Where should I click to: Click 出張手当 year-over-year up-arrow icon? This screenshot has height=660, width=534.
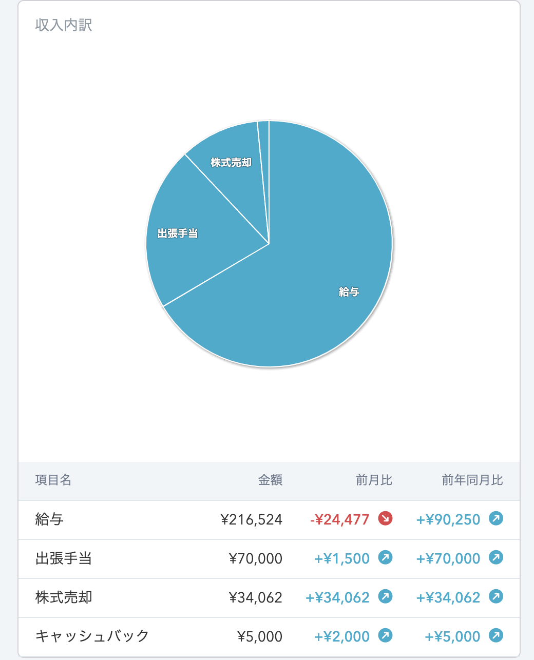click(496, 558)
